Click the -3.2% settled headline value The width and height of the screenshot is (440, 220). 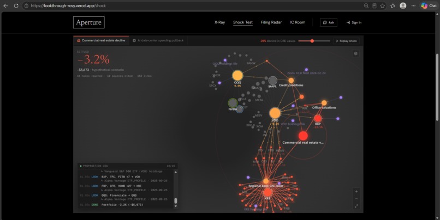pyautogui.click(x=93, y=59)
